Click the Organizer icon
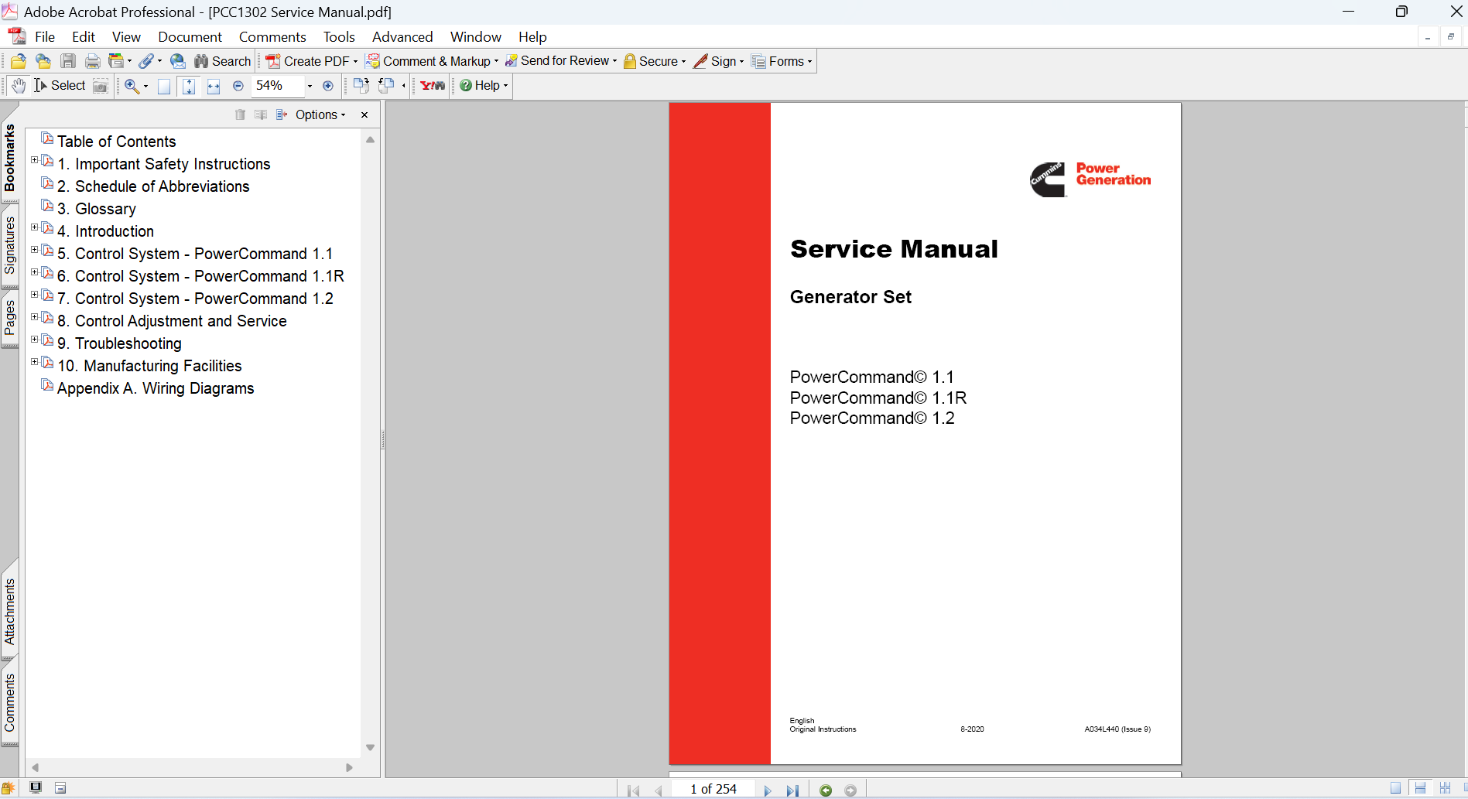 tap(116, 61)
